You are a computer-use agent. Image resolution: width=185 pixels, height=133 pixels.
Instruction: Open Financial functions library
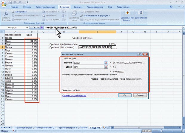[20, 20]
